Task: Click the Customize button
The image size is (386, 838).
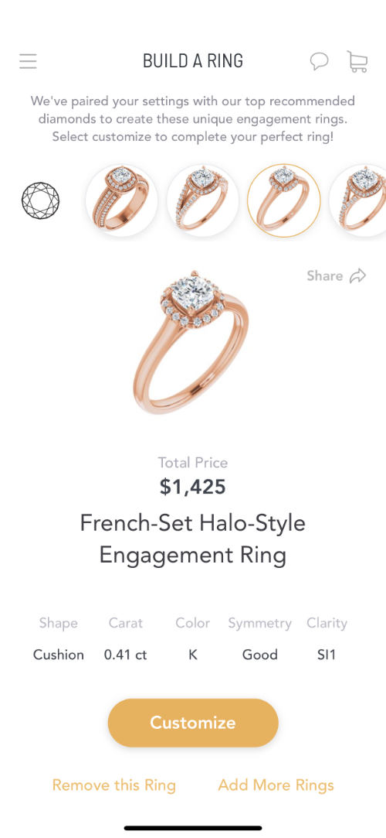Action: coord(193,723)
